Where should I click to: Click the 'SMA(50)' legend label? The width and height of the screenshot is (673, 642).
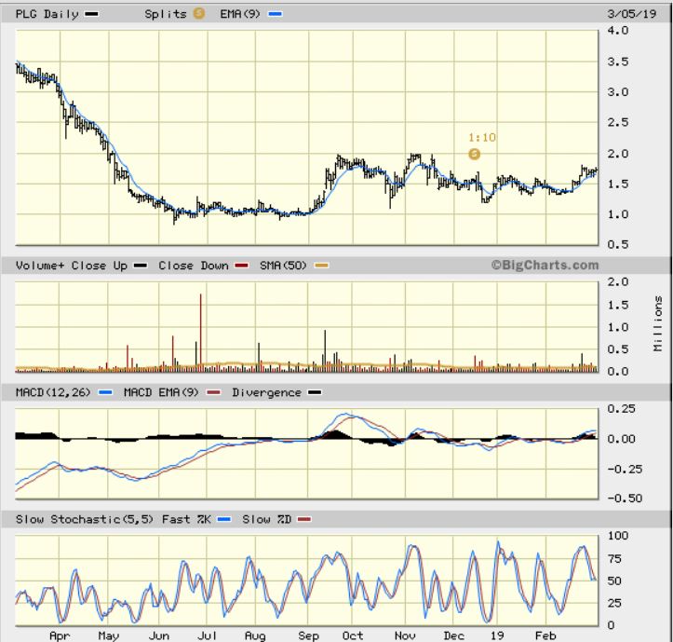coord(283,266)
